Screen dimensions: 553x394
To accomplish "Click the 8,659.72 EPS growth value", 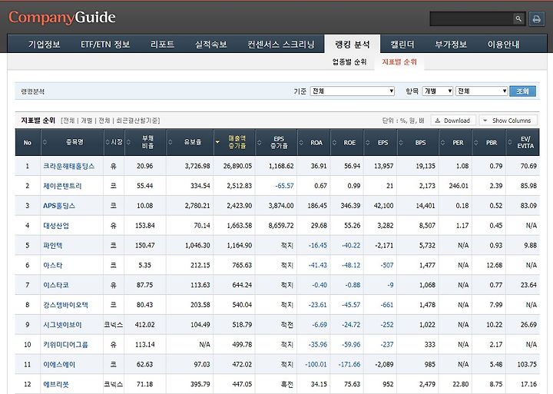I will (281, 225).
